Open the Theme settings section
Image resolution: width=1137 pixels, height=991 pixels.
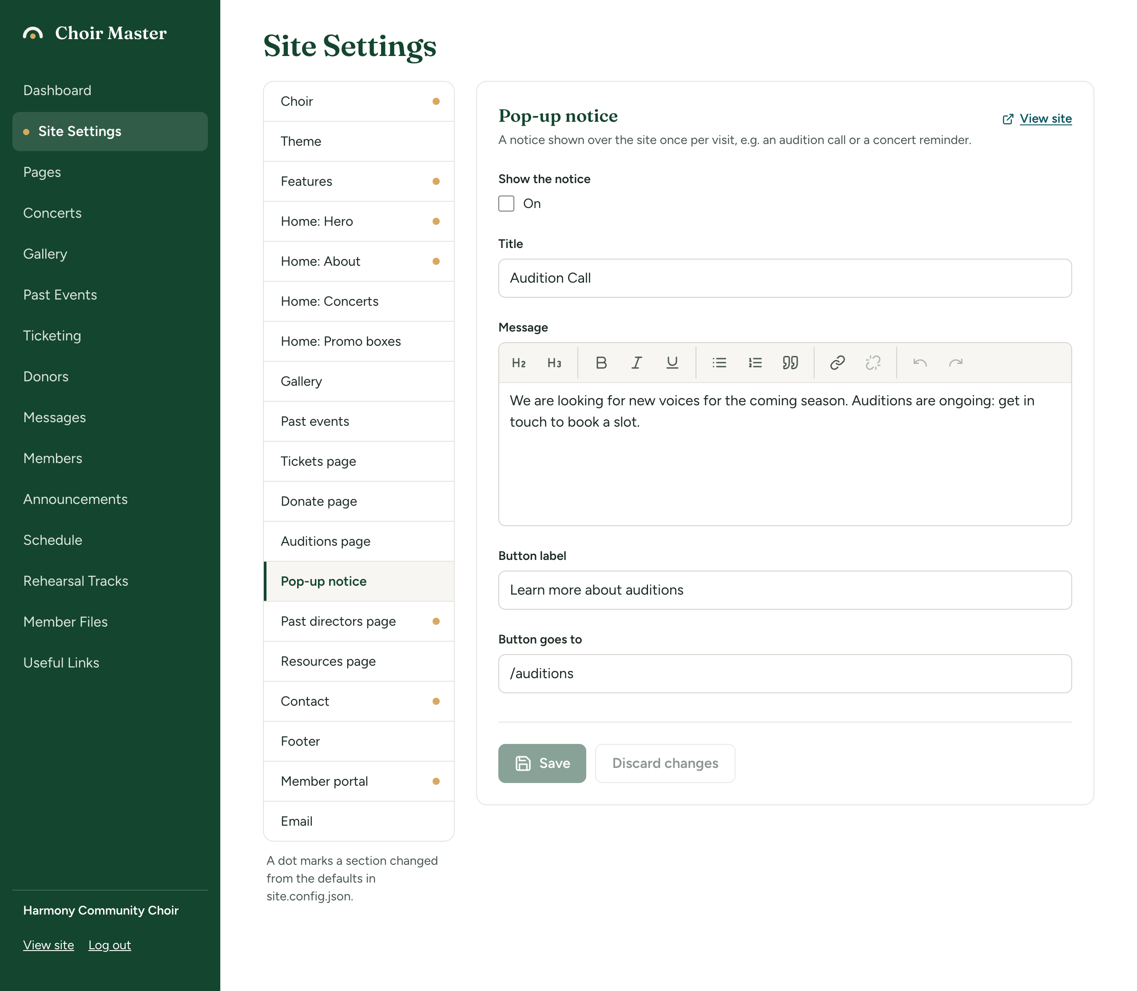pyautogui.click(x=359, y=142)
